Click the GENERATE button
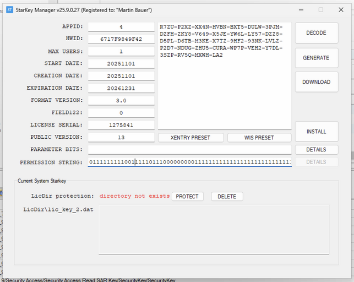This screenshot has width=354, height=282. pos(317,58)
